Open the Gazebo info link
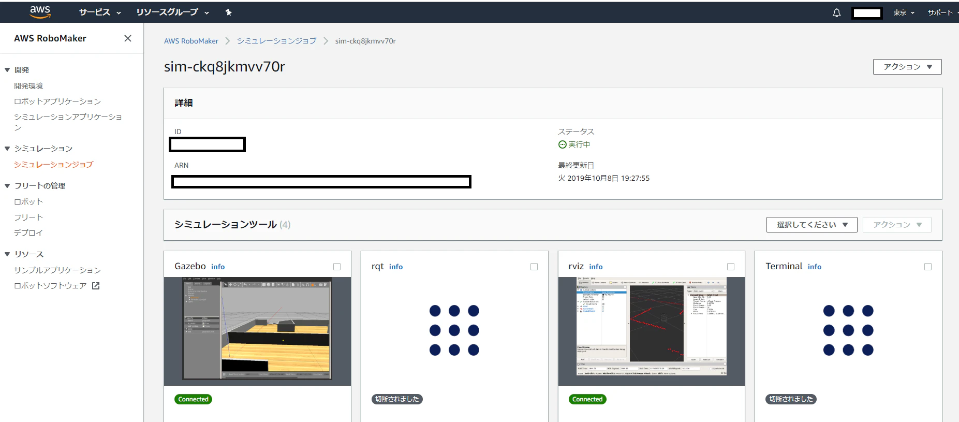This screenshot has height=422, width=959. point(218,267)
